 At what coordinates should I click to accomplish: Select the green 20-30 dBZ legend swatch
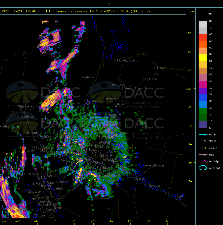[x=203, y=111]
